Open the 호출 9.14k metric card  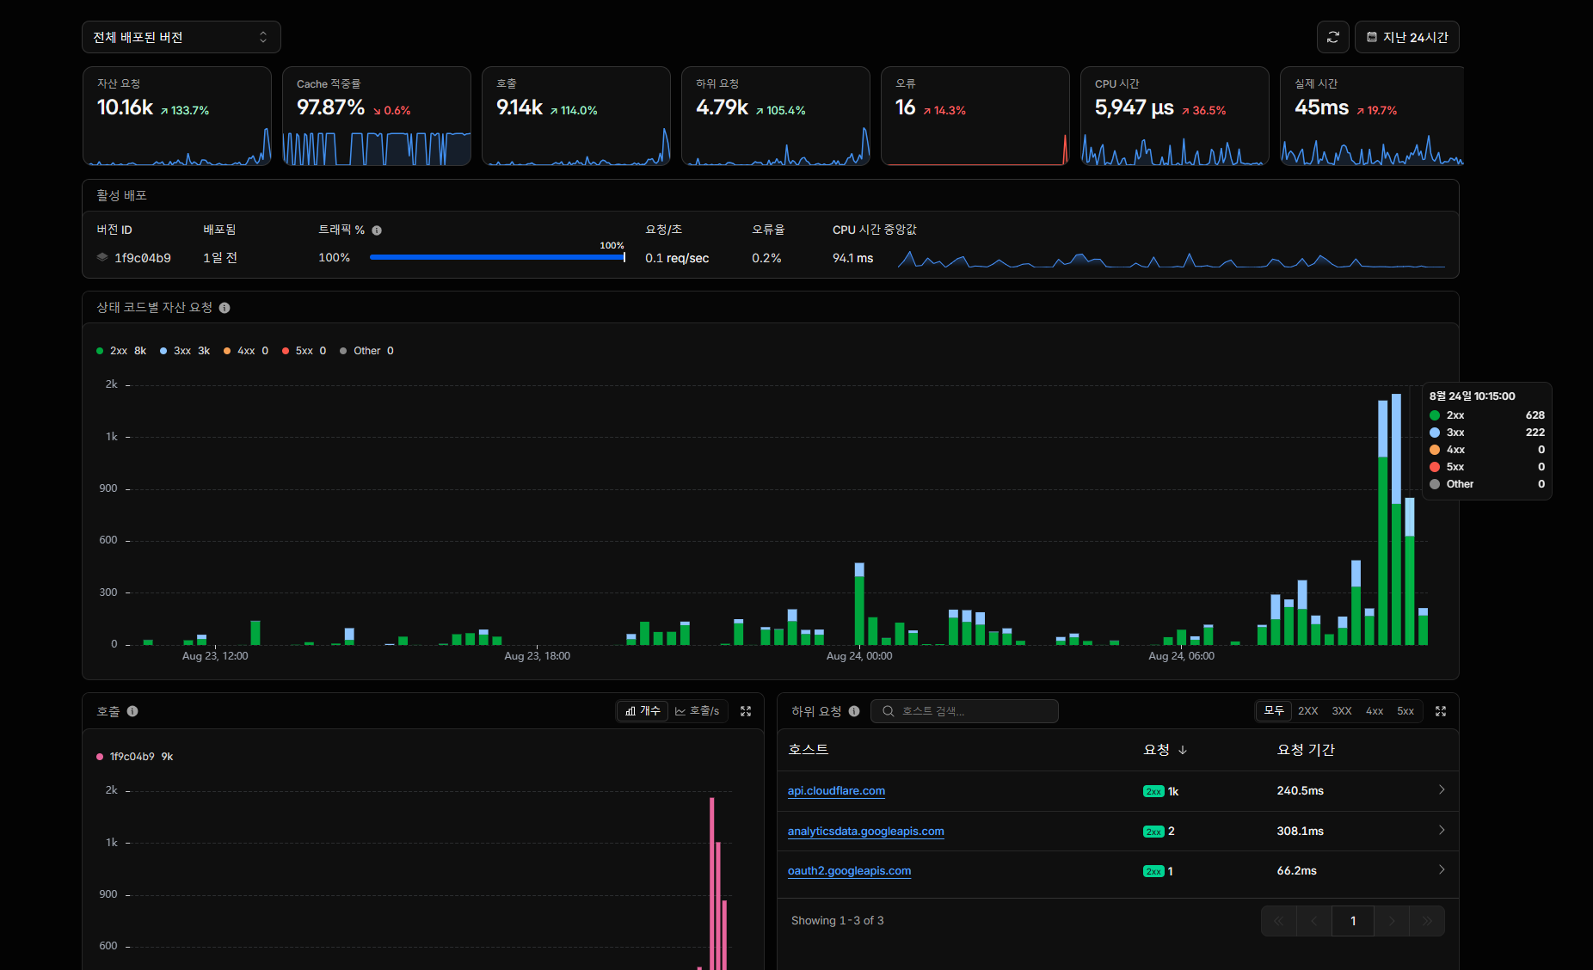pos(576,116)
